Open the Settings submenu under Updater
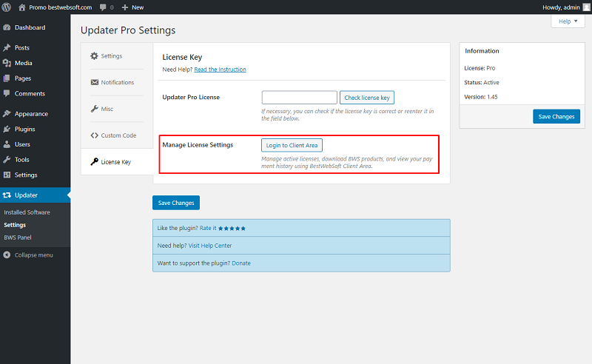 tap(15, 225)
